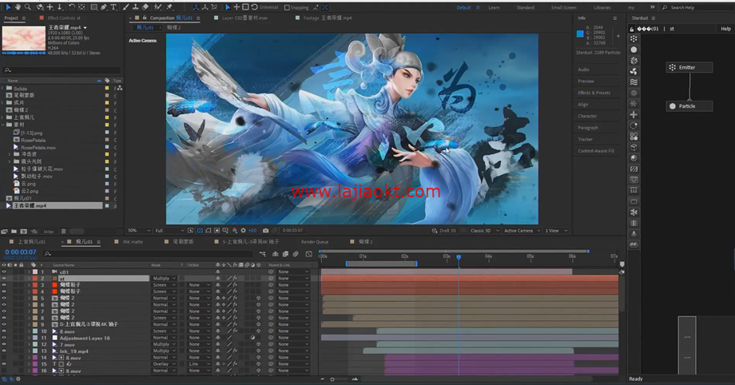
Task: Click the 王者荣耀.mp4 project thumbnail
Action: click(x=24, y=38)
